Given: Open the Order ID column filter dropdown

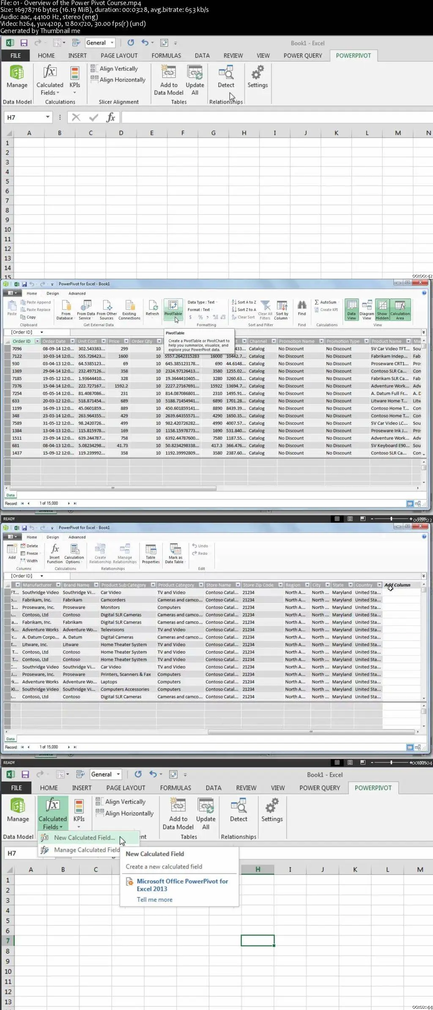Looking at the screenshot, I should coord(37,341).
